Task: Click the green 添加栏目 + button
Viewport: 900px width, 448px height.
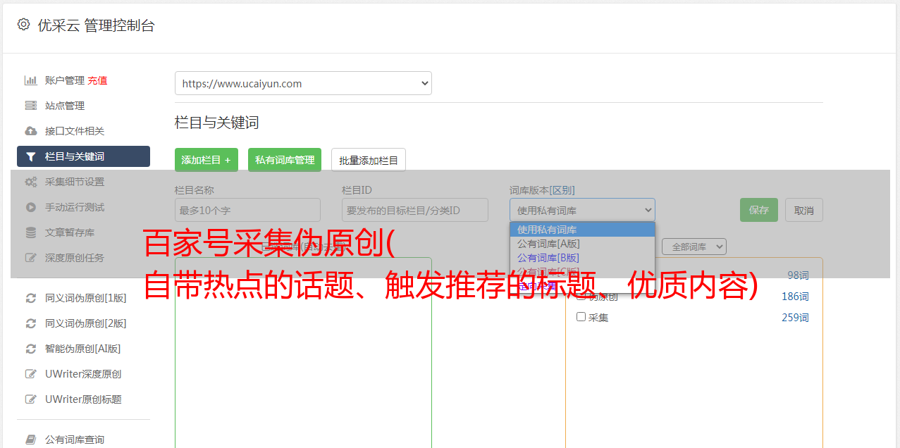Action: point(206,160)
